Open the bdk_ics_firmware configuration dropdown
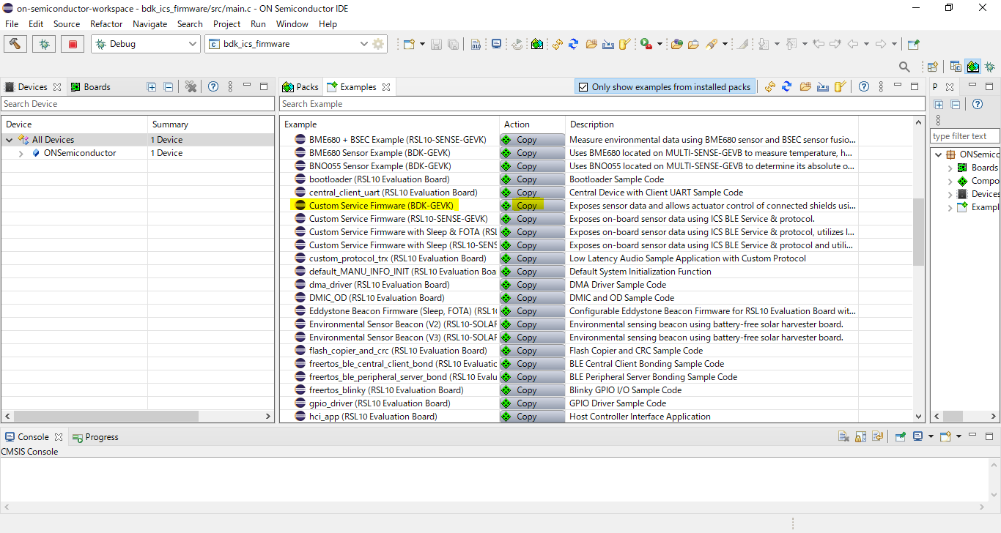 [364, 44]
